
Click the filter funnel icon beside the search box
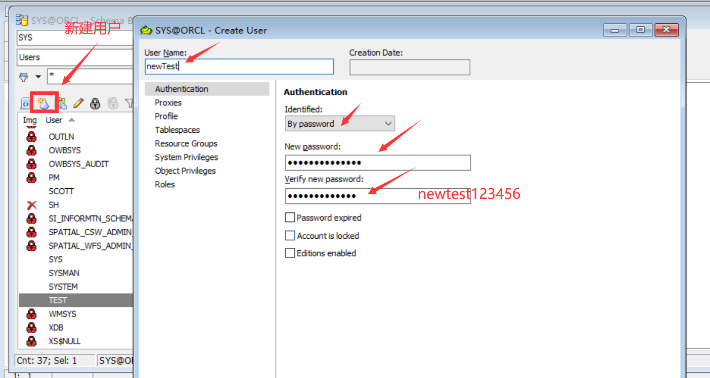click(x=24, y=77)
